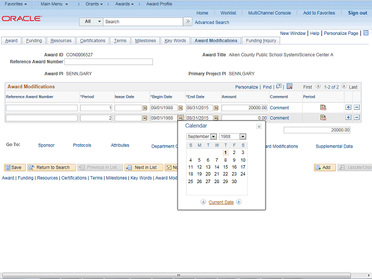Click Current Date link in calendar
The image size is (372, 279).
[221, 202]
